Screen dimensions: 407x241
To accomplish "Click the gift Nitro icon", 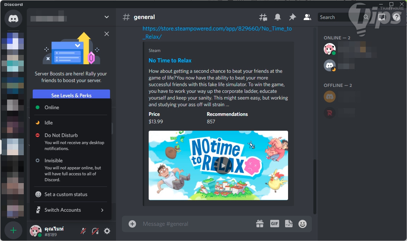I will tap(259, 224).
